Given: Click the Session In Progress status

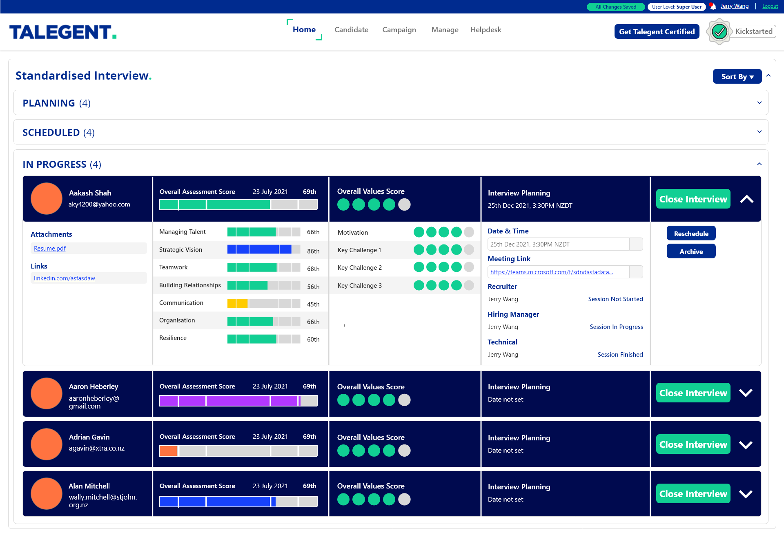Looking at the screenshot, I should click(616, 326).
